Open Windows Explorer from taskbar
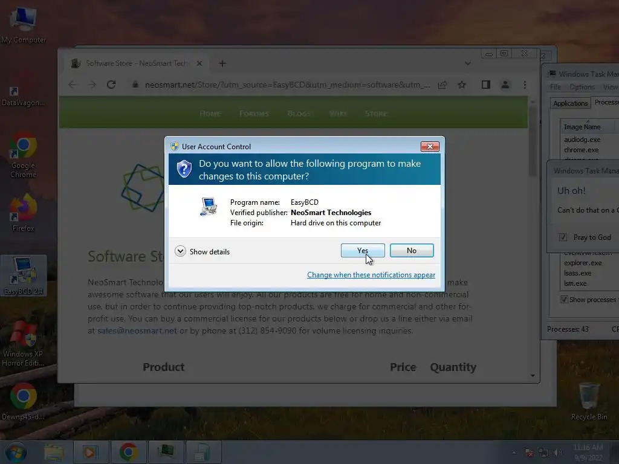Image resolution: width=619 pixels, height=464 pixels. [x=54, y=452]
